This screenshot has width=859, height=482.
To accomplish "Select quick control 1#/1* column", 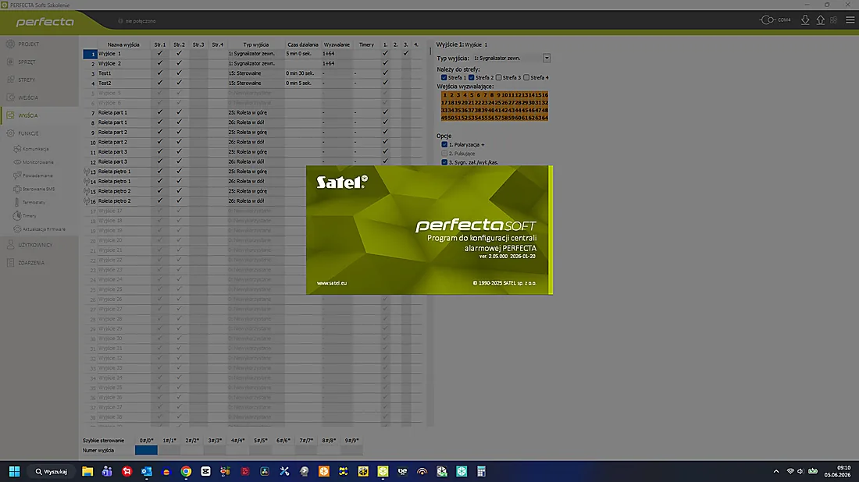I will (169, 441).
